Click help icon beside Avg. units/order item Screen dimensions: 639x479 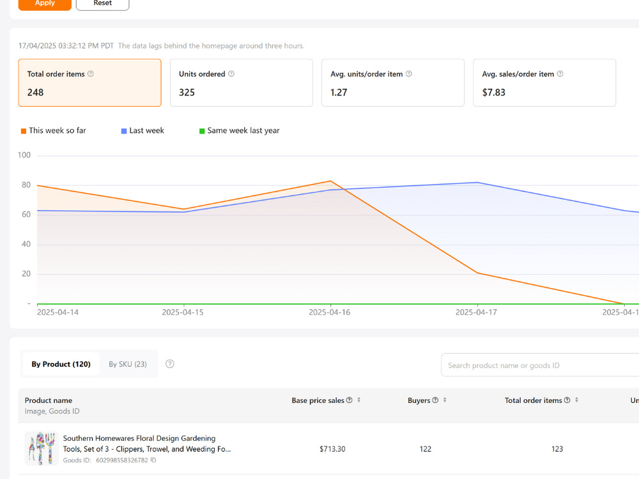click(409, 73)
